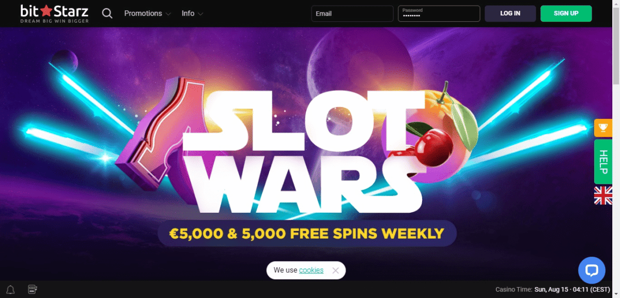Image resolution: width=620 pixels, height=298 pixels.
Task: Expand the Info dropdown
Action: tap(192, 13)
